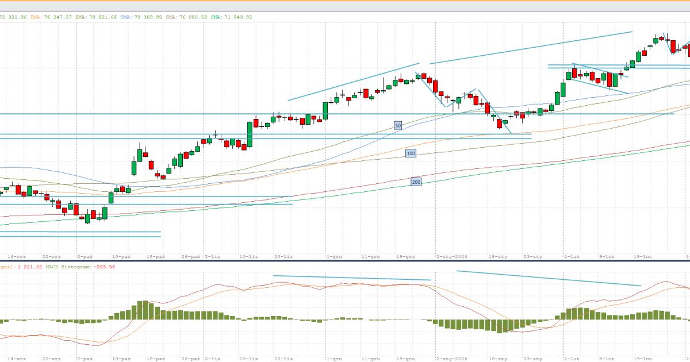Viewport: 690px width, 362px height.
Task: Click the tall green candle near 10-lis
Action: 250,133
